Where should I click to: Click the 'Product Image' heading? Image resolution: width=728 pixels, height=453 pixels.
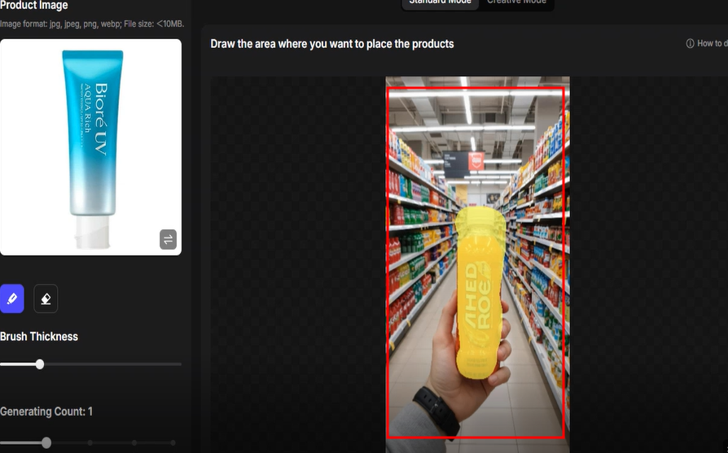34,6
